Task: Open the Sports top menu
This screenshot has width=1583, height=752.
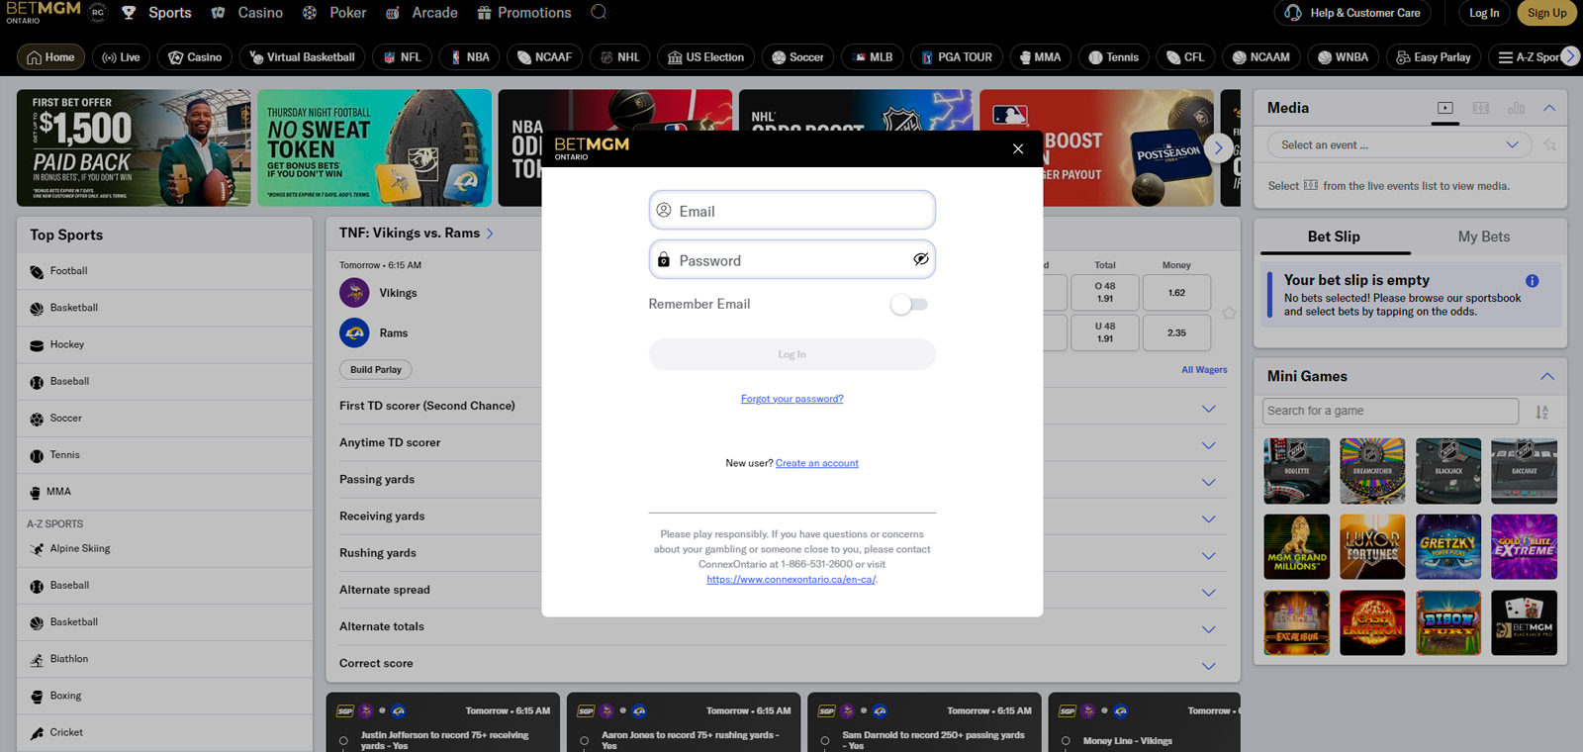Action: pos(157,13)
